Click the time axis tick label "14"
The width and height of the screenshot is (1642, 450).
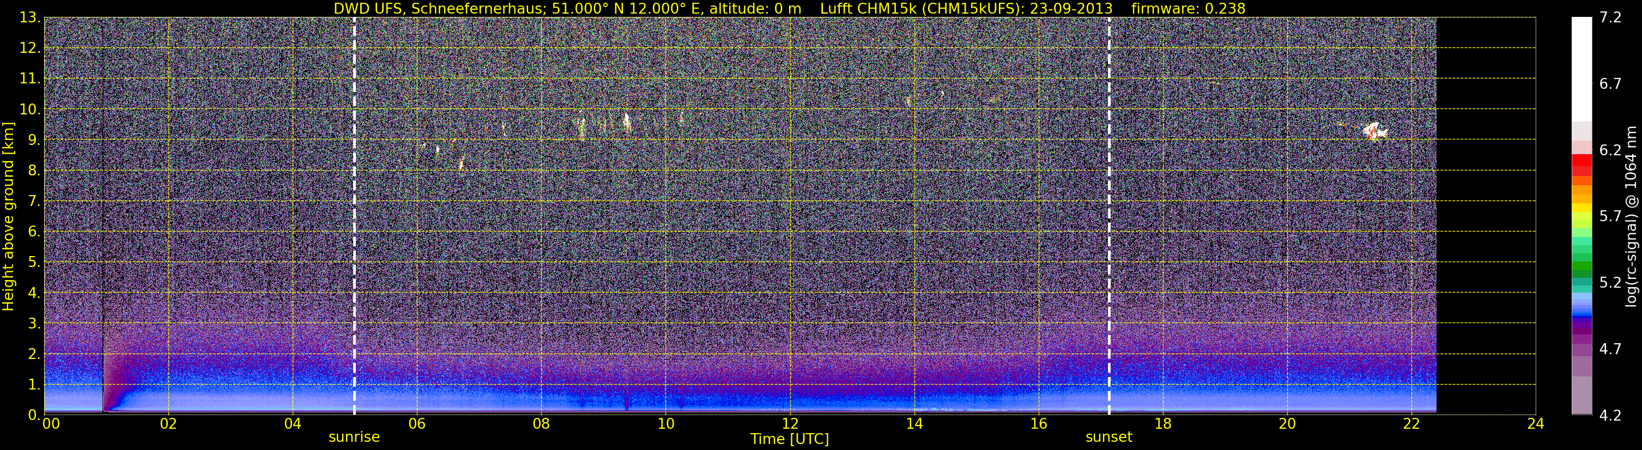tap(914, 424)
